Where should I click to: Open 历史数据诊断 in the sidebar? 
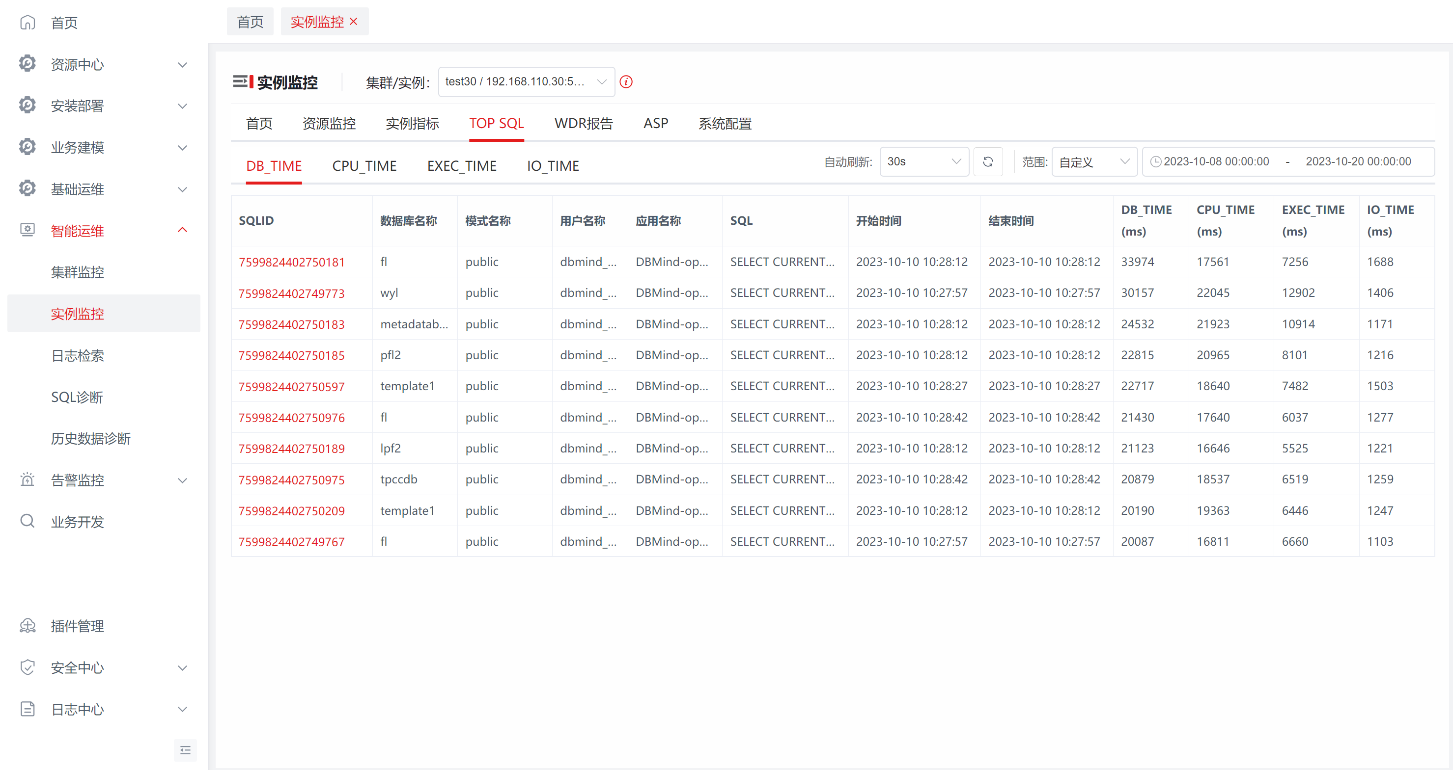pyautogui.click(x=90, y=439)
